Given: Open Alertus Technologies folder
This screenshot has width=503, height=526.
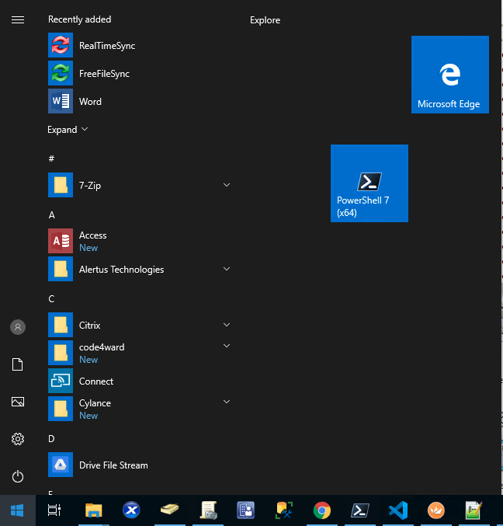Looking at the screenshot, I should click(139, 269).
